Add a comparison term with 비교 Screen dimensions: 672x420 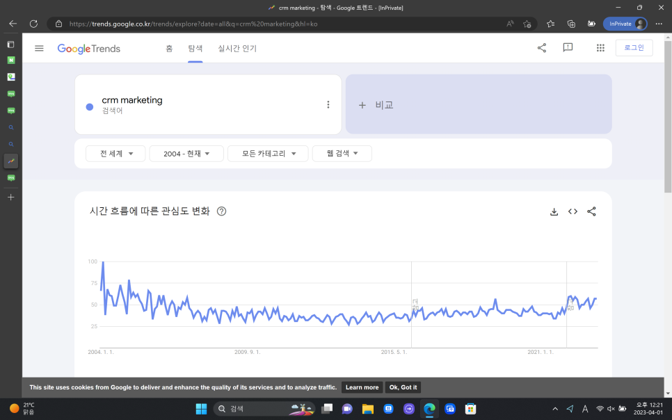pyautogui.click(x=479, y=104)
